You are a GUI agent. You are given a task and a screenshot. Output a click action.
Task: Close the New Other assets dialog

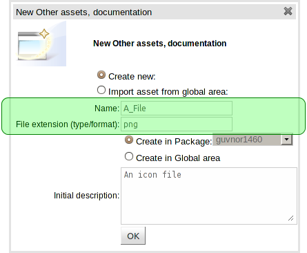pos(288,11)
